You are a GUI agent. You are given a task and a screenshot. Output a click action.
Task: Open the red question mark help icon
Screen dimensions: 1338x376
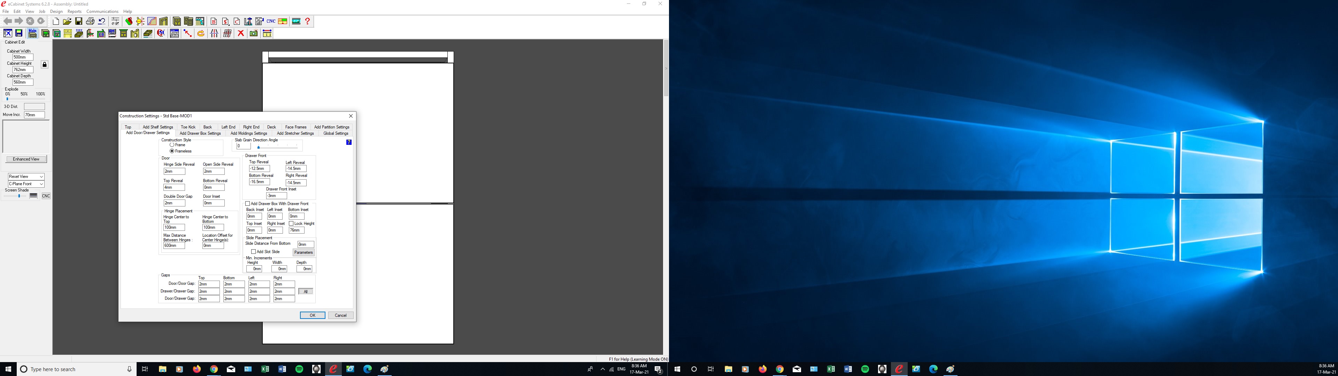pos(307,21)
